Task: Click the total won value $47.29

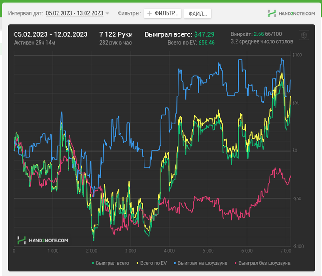Action: coord(204,34)
